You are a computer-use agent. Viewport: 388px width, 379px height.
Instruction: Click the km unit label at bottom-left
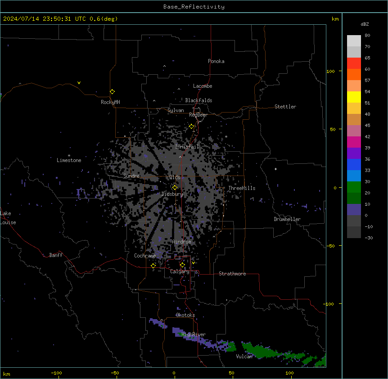(x=7, y=374)
